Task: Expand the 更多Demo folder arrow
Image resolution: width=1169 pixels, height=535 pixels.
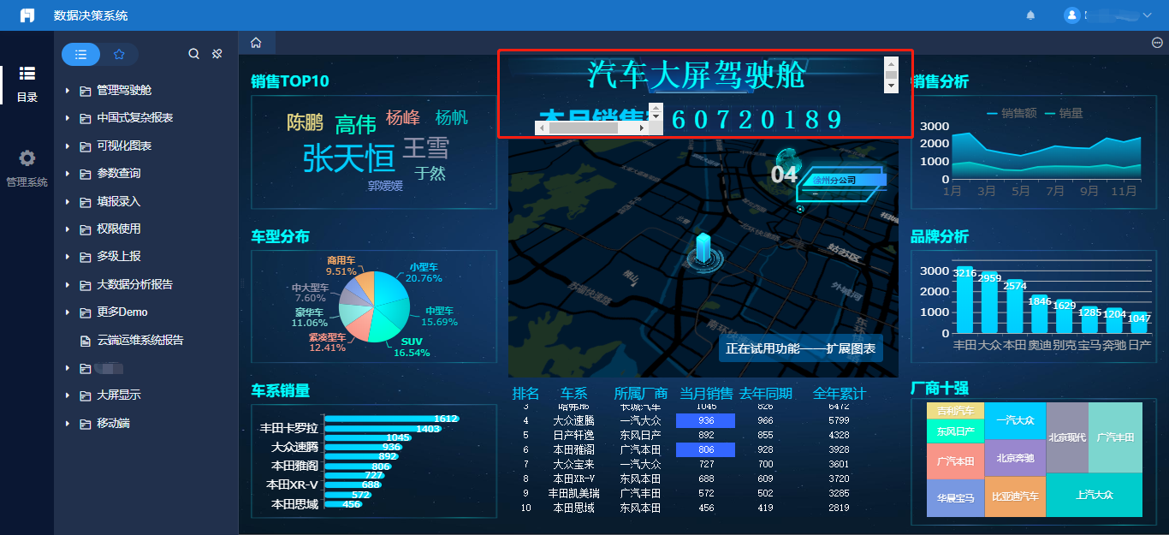Action: point(68,312)
